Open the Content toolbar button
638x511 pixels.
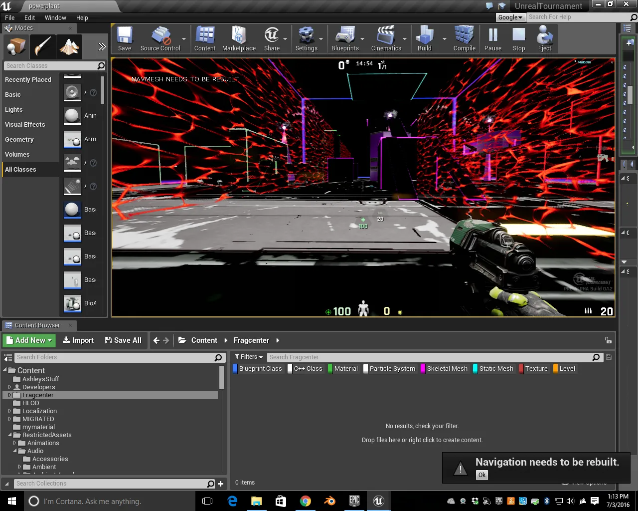click(x=205, y=39)
